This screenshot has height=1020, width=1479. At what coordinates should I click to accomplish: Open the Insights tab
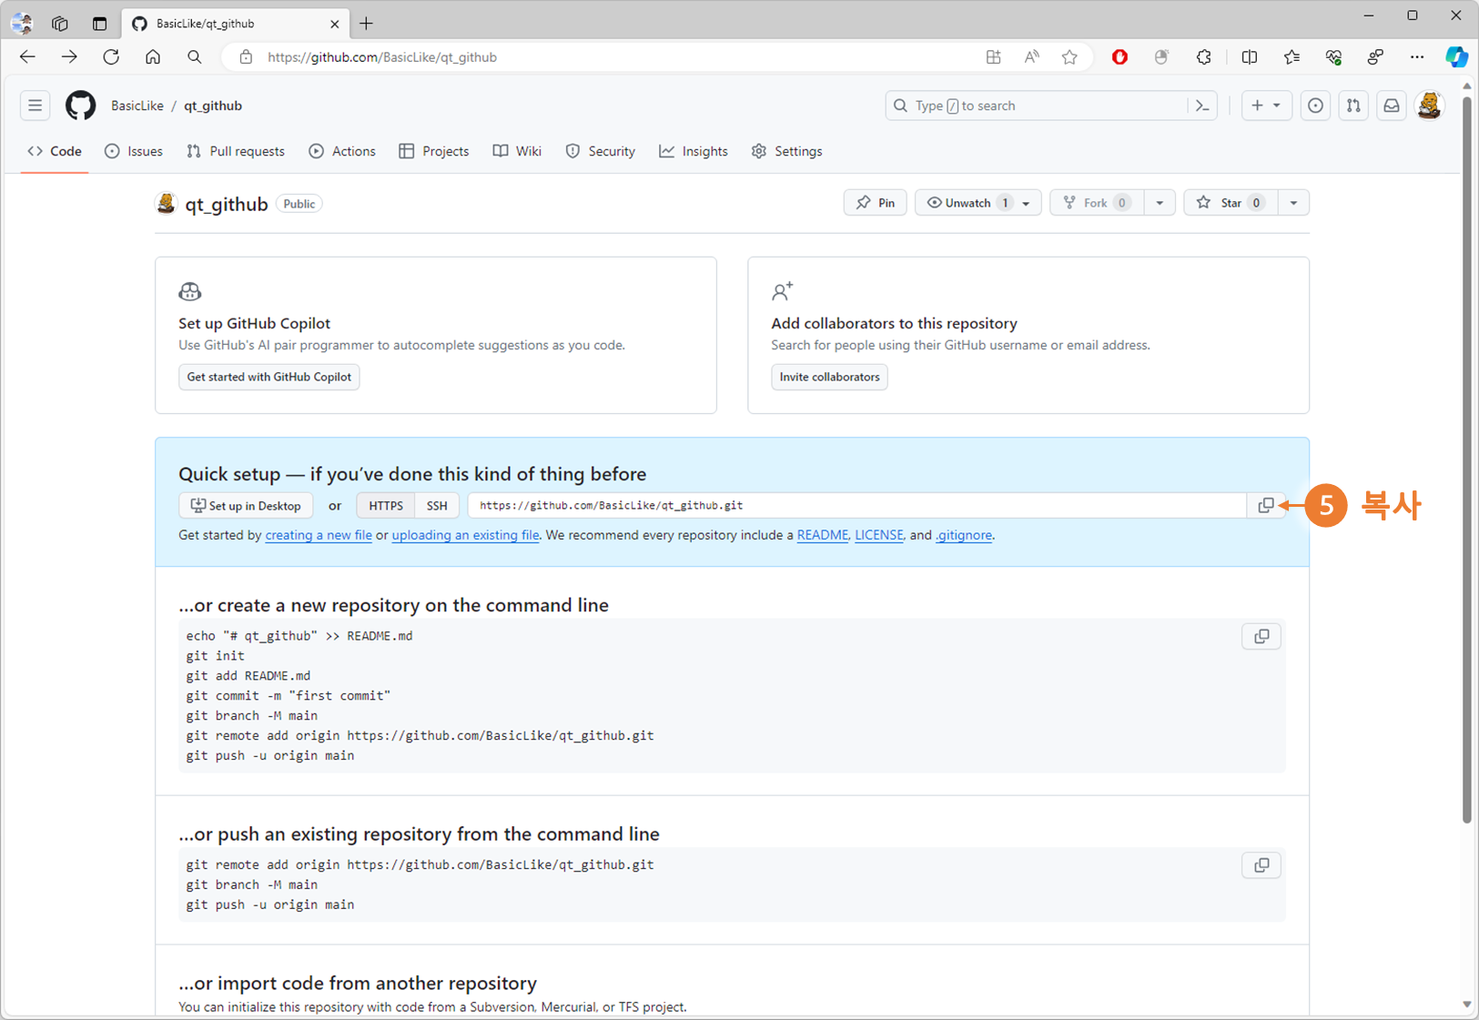click(x=694, y=151)
